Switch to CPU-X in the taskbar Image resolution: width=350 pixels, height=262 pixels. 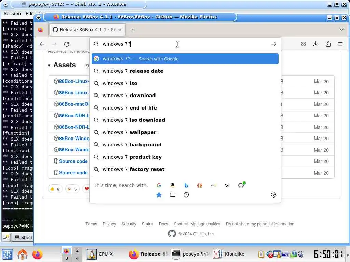click(x=100, y=254)
